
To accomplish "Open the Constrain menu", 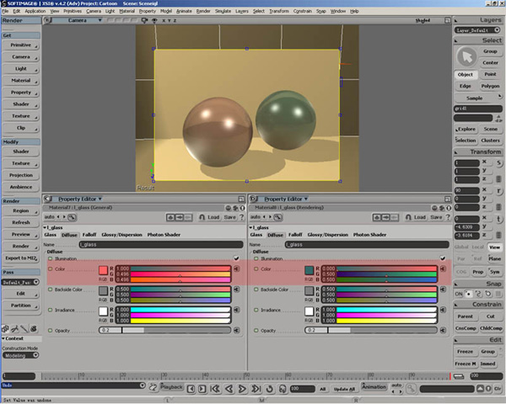I will click(x=303, y=11).
